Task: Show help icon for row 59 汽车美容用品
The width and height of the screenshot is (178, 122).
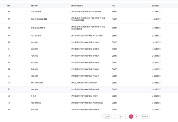Action: tap(160, 103)
